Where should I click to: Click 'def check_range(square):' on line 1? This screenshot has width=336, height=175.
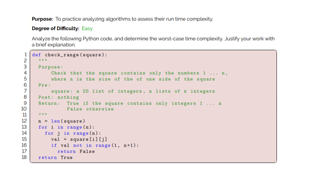(x=70, y=55)
